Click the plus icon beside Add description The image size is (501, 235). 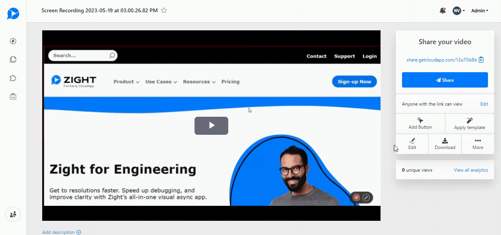(x=79, y=232)
